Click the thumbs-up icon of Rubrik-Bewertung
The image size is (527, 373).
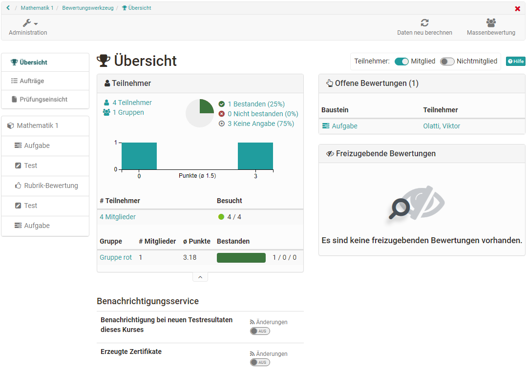coord(18,186)
